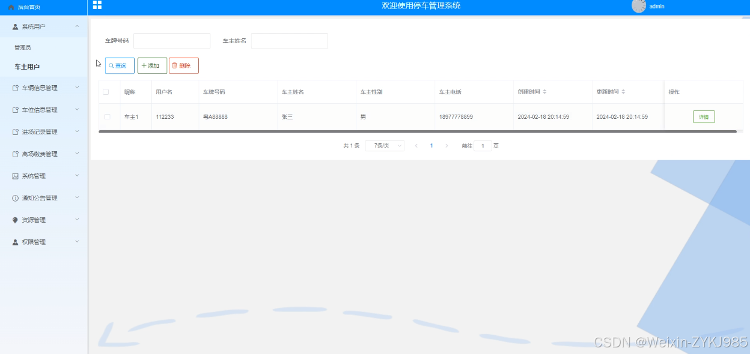Click page number 1 in pagination
The image size is (750, 354).
[431, 146]
